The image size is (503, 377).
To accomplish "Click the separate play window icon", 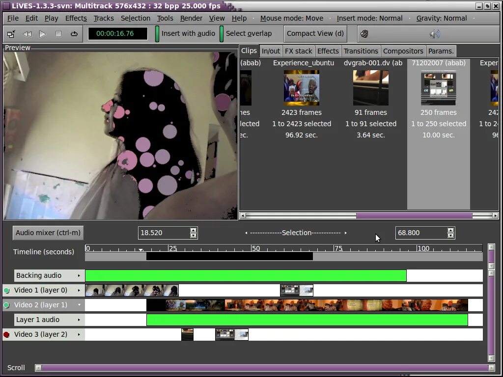I will point(11,34).
